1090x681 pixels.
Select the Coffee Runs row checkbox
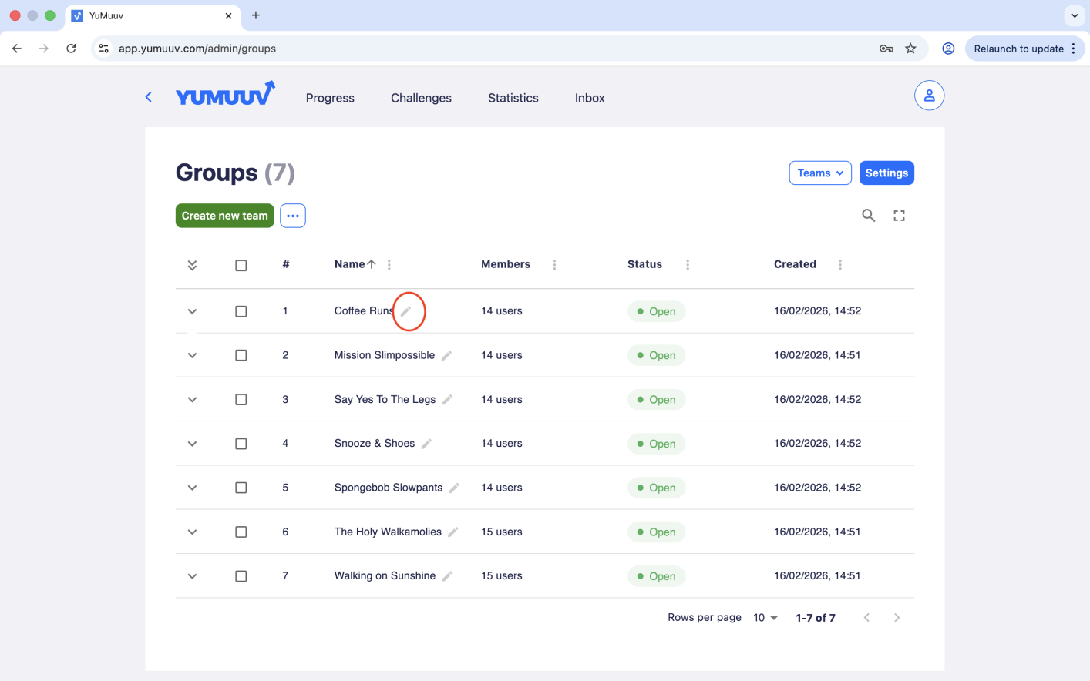click(241, 311)
